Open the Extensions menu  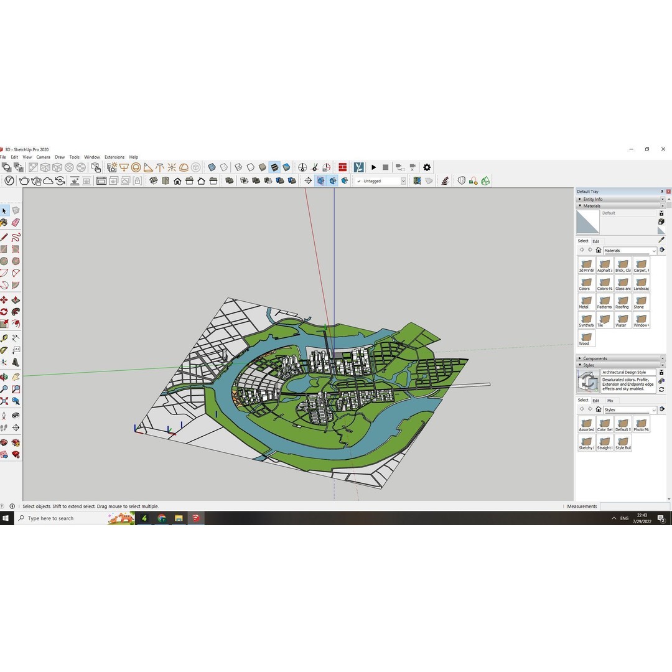114,157
